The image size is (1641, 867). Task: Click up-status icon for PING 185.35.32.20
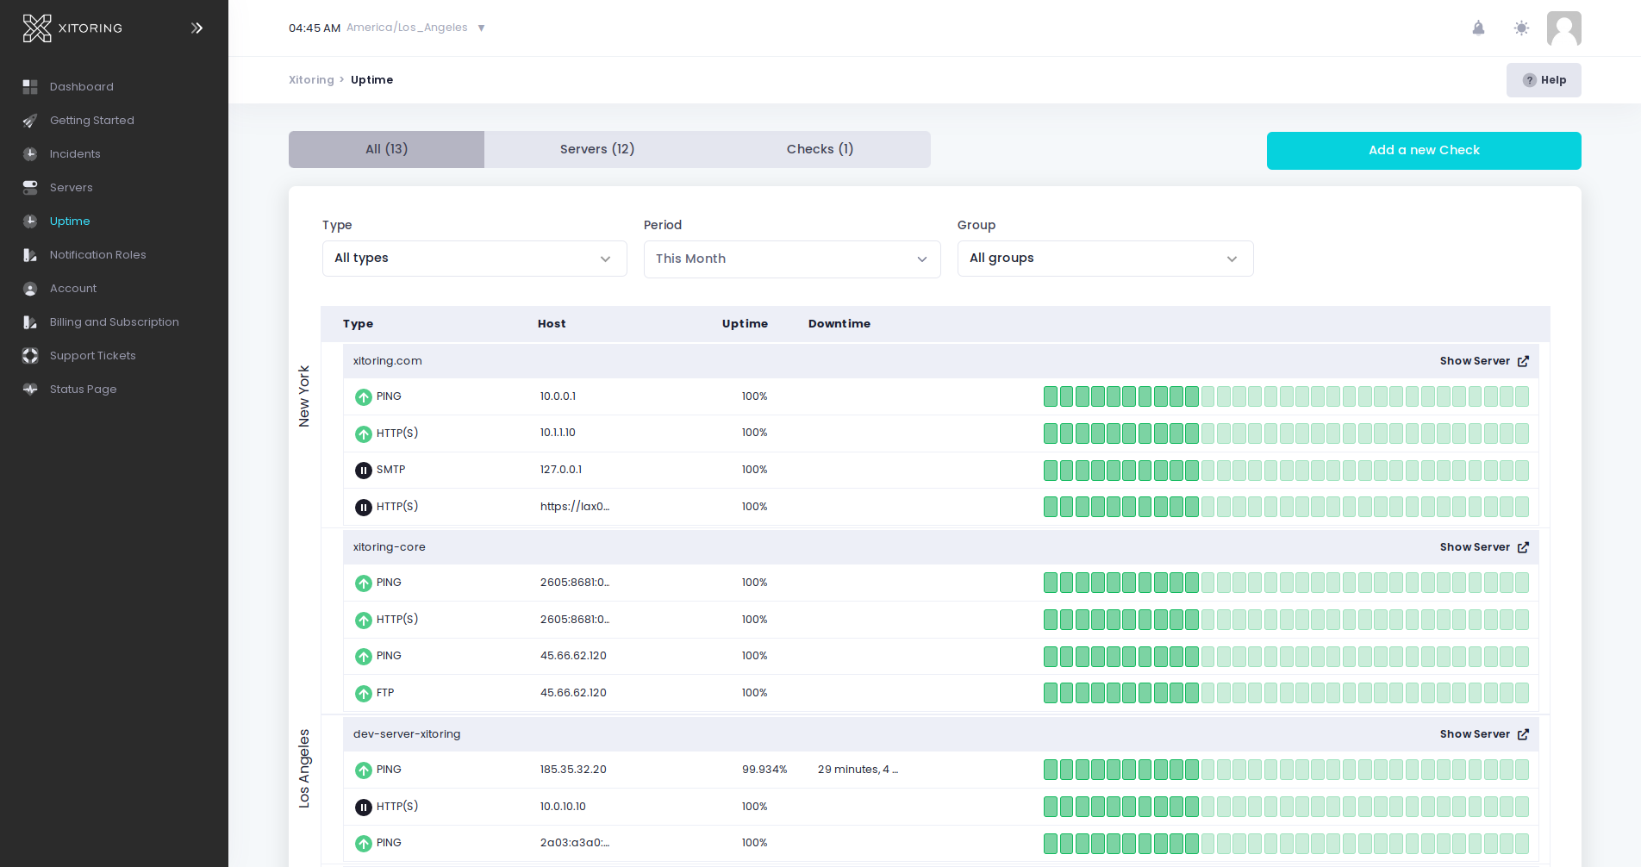tap(364, 770)
